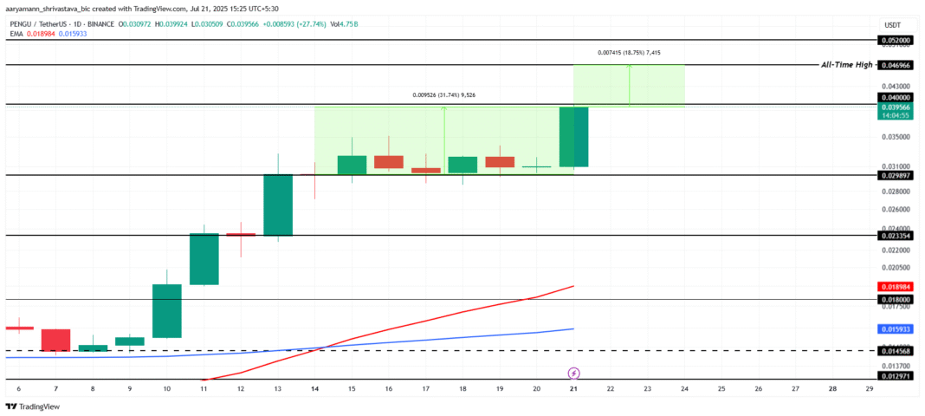The image size is (925, 416).
Task: Click the purple lightning event marker
Action: 574,373
